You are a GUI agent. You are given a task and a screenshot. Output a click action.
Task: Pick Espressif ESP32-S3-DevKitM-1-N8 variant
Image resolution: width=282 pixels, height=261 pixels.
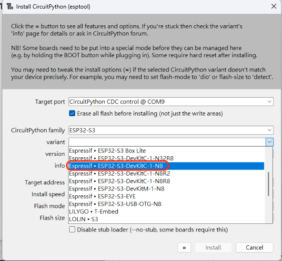166,189
